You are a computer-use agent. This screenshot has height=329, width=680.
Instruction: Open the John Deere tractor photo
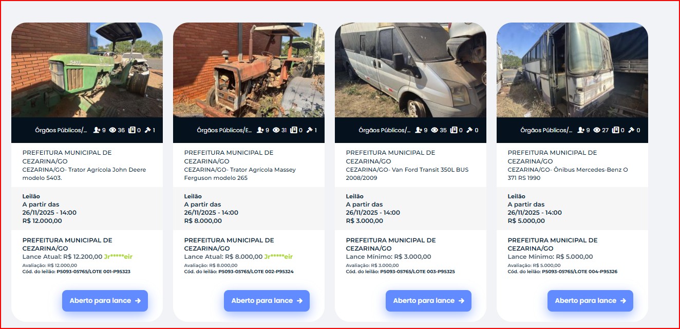point(87,70)
